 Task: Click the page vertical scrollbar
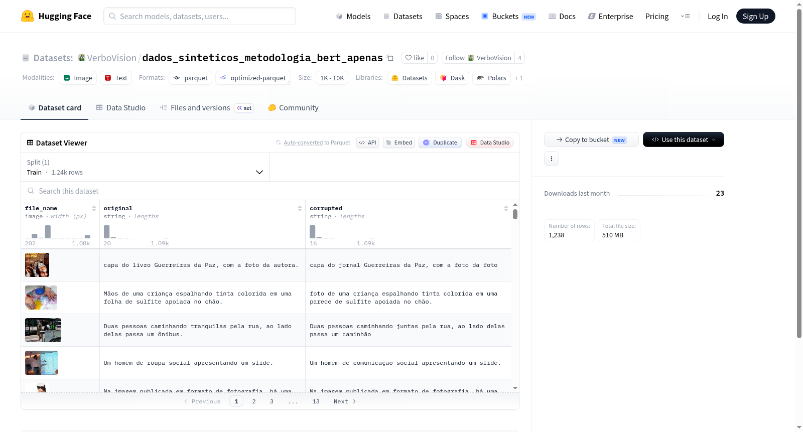pos(799,173)
